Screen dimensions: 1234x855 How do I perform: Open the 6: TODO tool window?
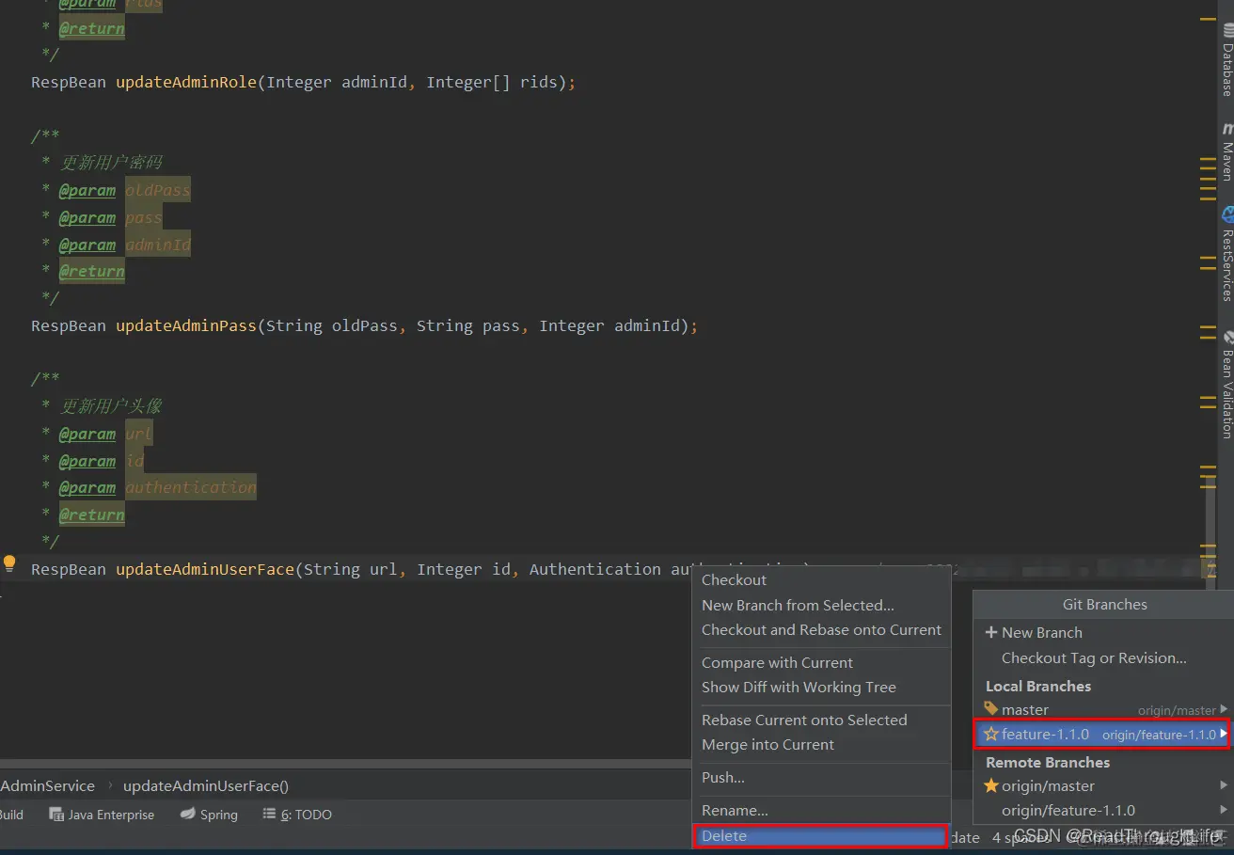pos(297,815)
